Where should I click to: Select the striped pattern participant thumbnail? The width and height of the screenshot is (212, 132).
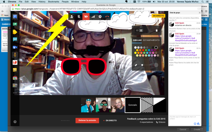point(147,105)
